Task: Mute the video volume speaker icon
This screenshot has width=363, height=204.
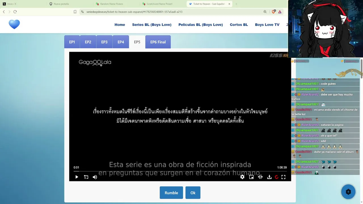Action: [95, 177]
